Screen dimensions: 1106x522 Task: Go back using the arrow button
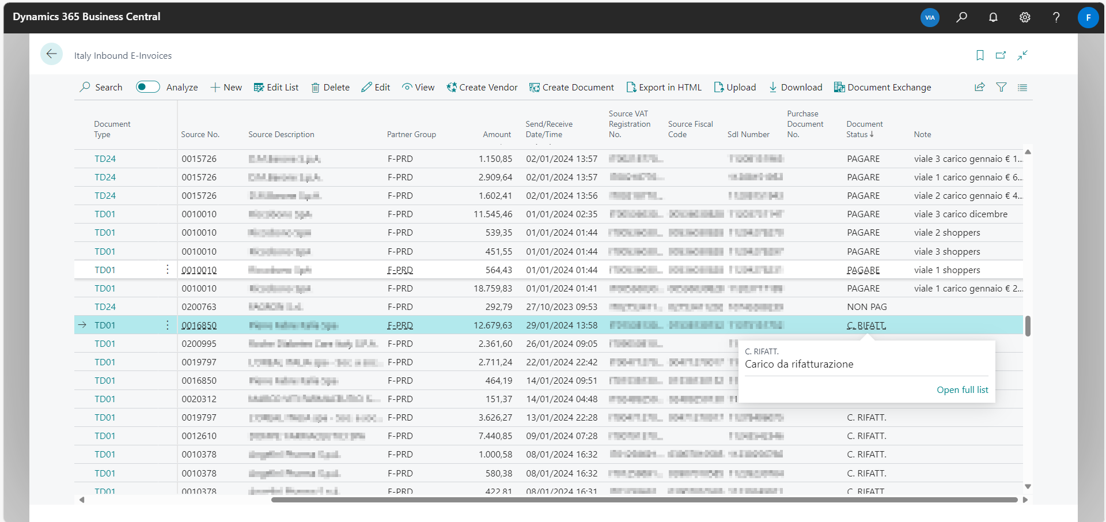pyautogui.click(x=51, y=54)
